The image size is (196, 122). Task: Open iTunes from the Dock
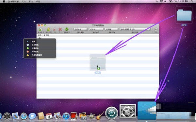pyautogui.click(x=66, y=116)
